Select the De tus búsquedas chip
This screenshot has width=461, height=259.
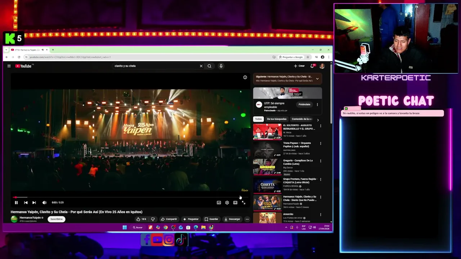pos(277,119)
